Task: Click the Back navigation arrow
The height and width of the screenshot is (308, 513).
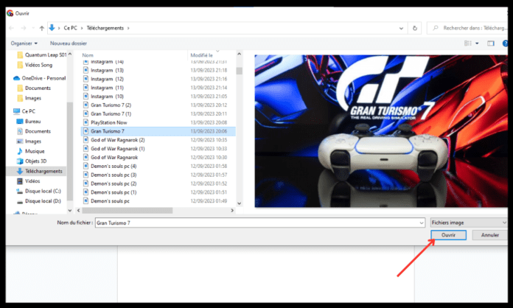Action: click(x=12, y=28)
